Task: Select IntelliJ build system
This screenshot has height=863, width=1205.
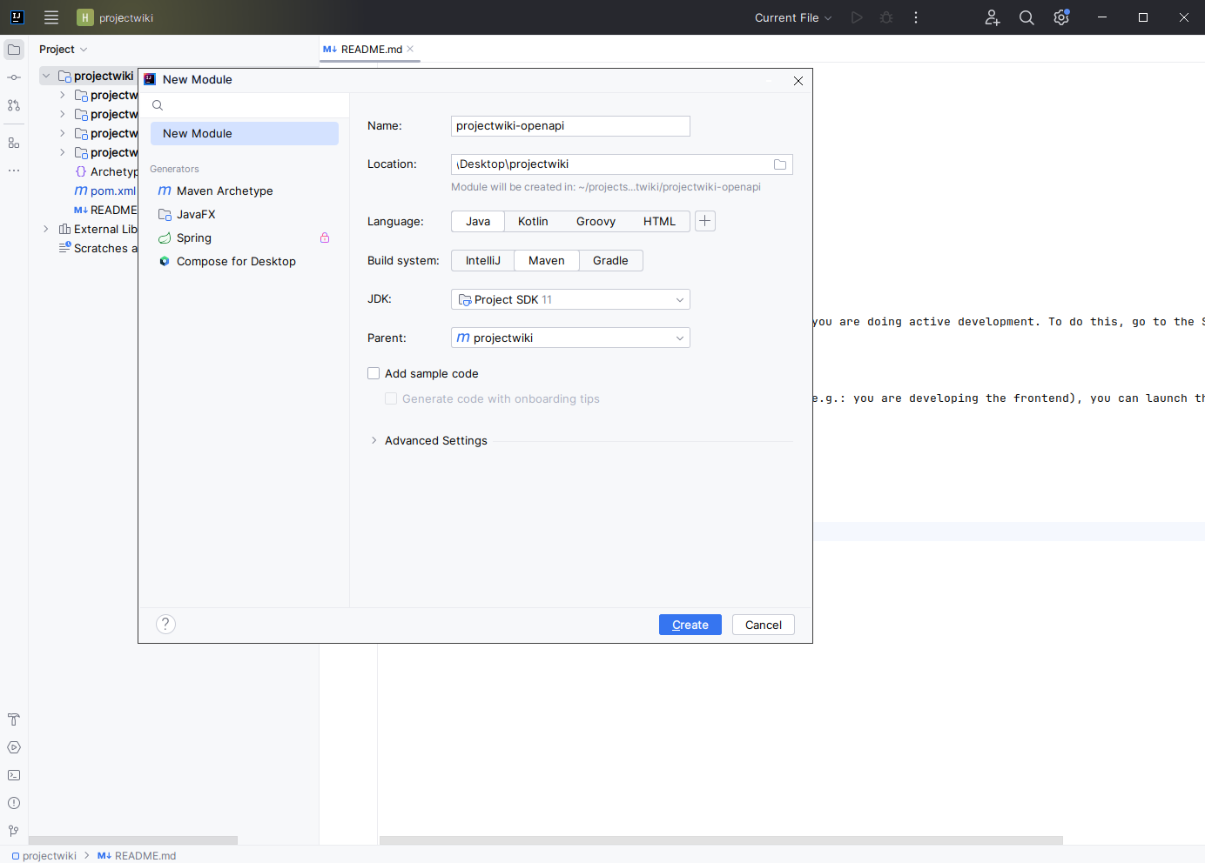Action: click(x=483, y=260)
